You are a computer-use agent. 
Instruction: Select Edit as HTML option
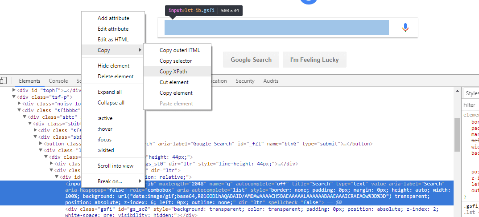pyautogui.click(x=113, y=40)
